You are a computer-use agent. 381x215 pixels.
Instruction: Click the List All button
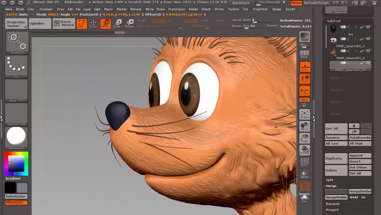click(336, 129)
